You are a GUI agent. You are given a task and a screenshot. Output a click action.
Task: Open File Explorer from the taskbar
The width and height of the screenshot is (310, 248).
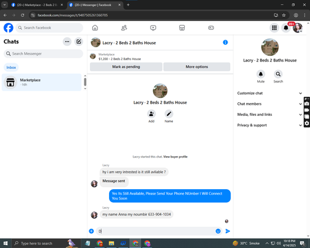click(x=112, y=243)
